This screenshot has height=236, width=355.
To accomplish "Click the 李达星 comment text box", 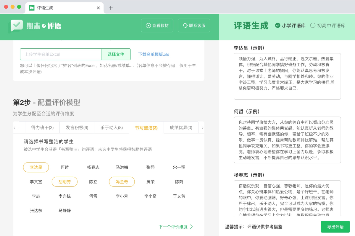I will click(287, 76).
